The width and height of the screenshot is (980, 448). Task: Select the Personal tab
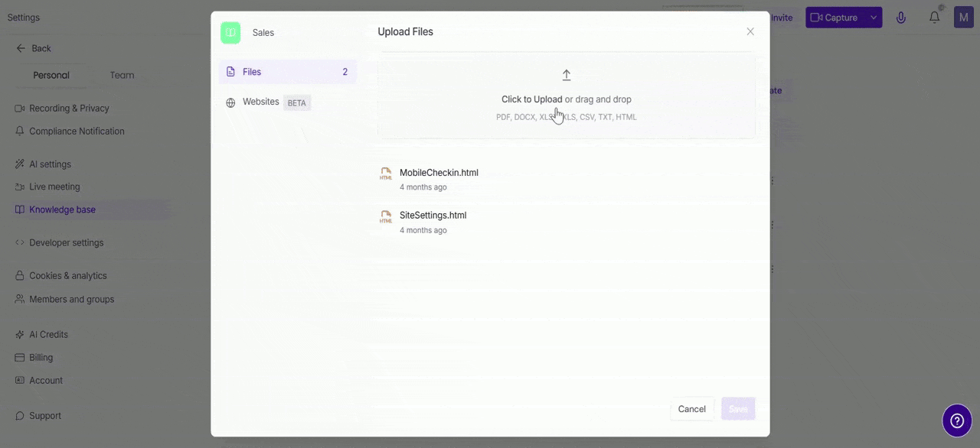click(x=51, y=75)
